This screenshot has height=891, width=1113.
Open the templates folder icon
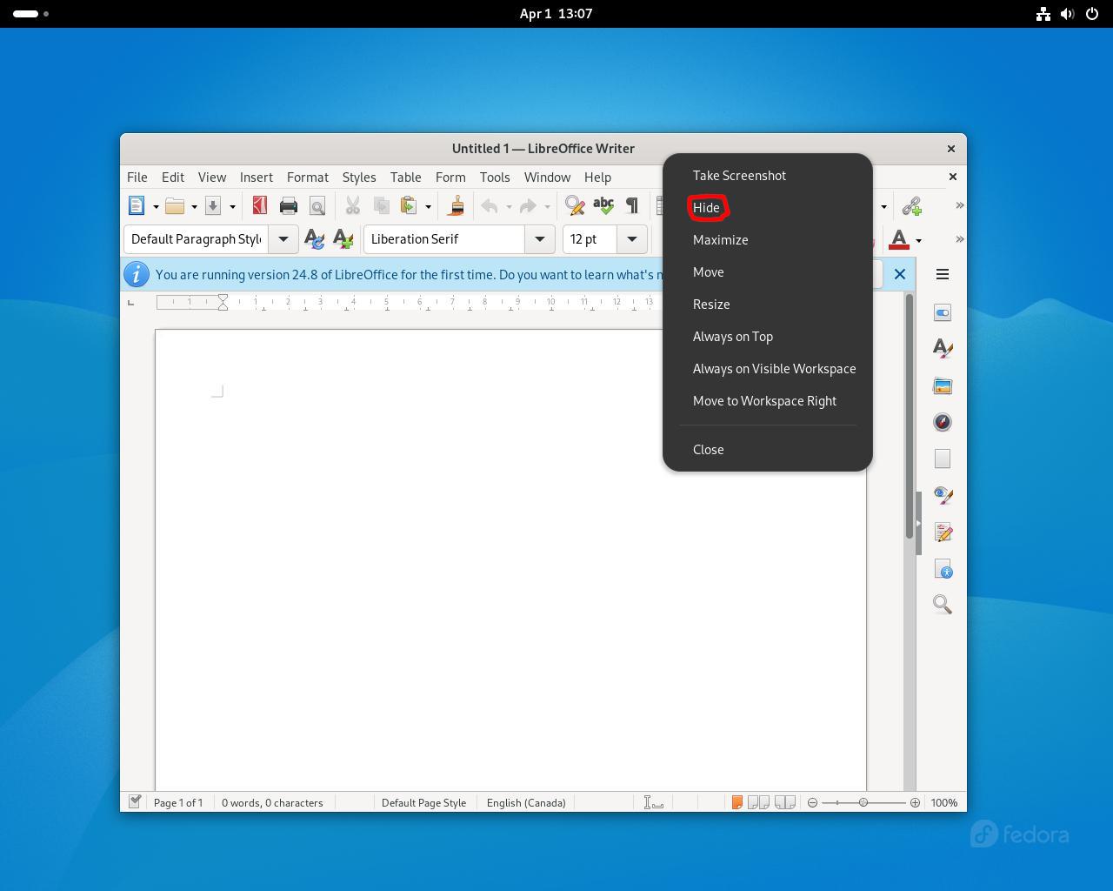[175, 206]
